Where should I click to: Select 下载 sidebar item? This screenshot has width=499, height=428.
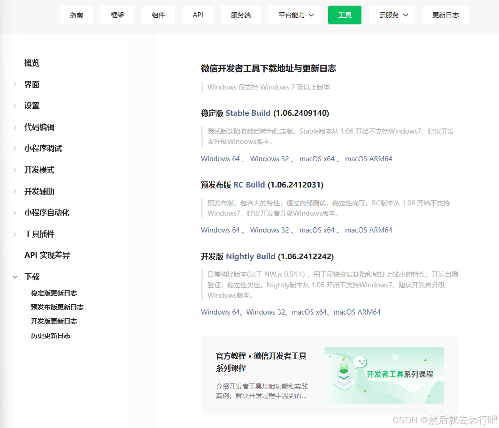tap(32, 277)
